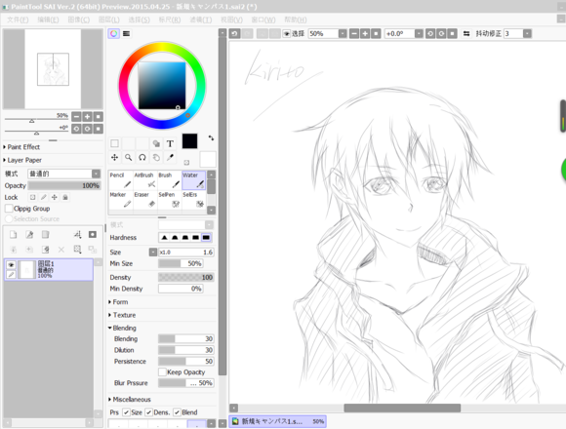Toggle lock for layer pixel transparency
The height and width of the screenshot is (429, 566).
[x=32, y=197]
